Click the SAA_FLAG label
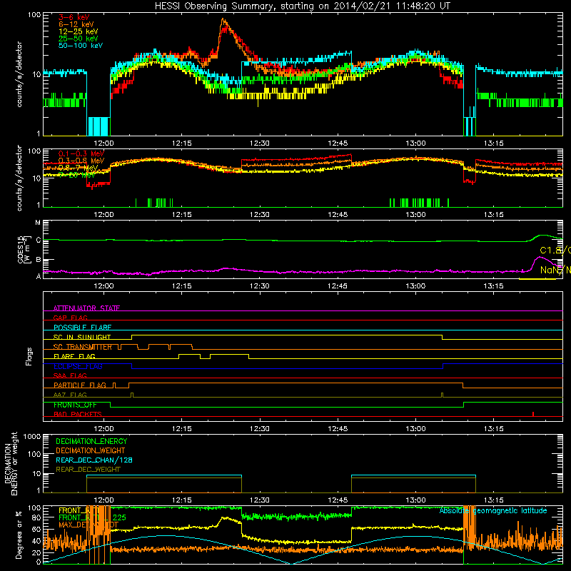The width and height of the screenshot is (571, 571). click(70, 375)
